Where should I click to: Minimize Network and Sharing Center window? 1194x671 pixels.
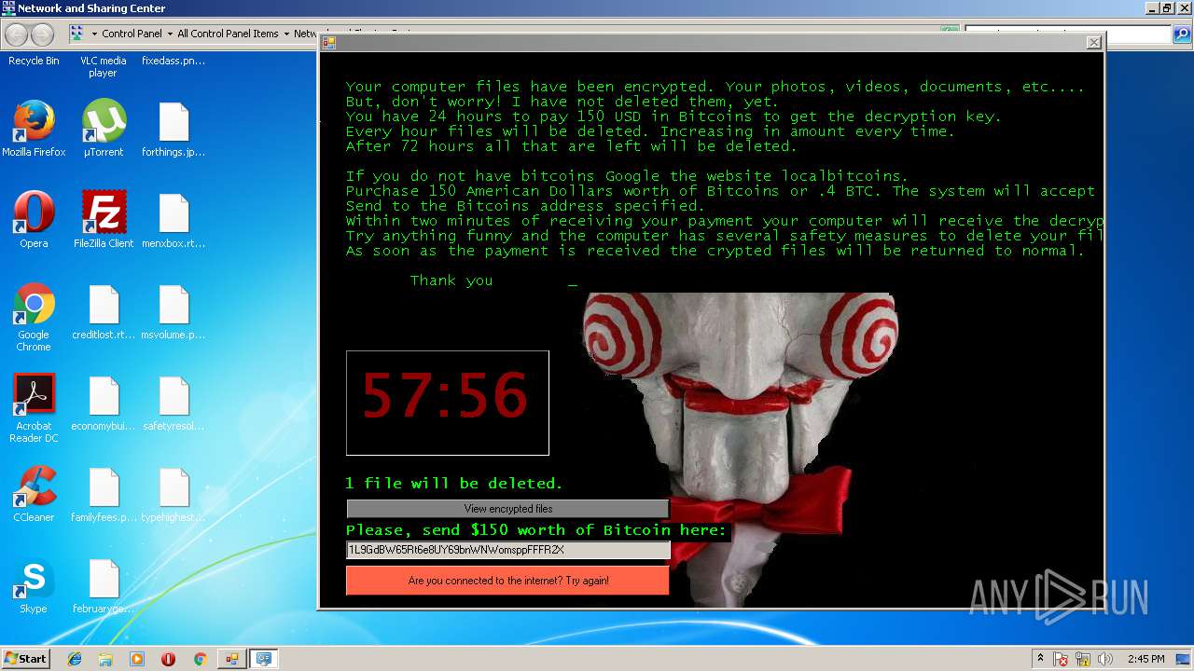click(1151, 7)
